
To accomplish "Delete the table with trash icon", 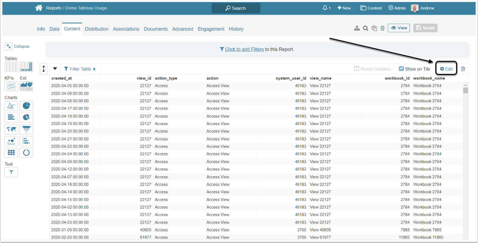I will point(463,69).
